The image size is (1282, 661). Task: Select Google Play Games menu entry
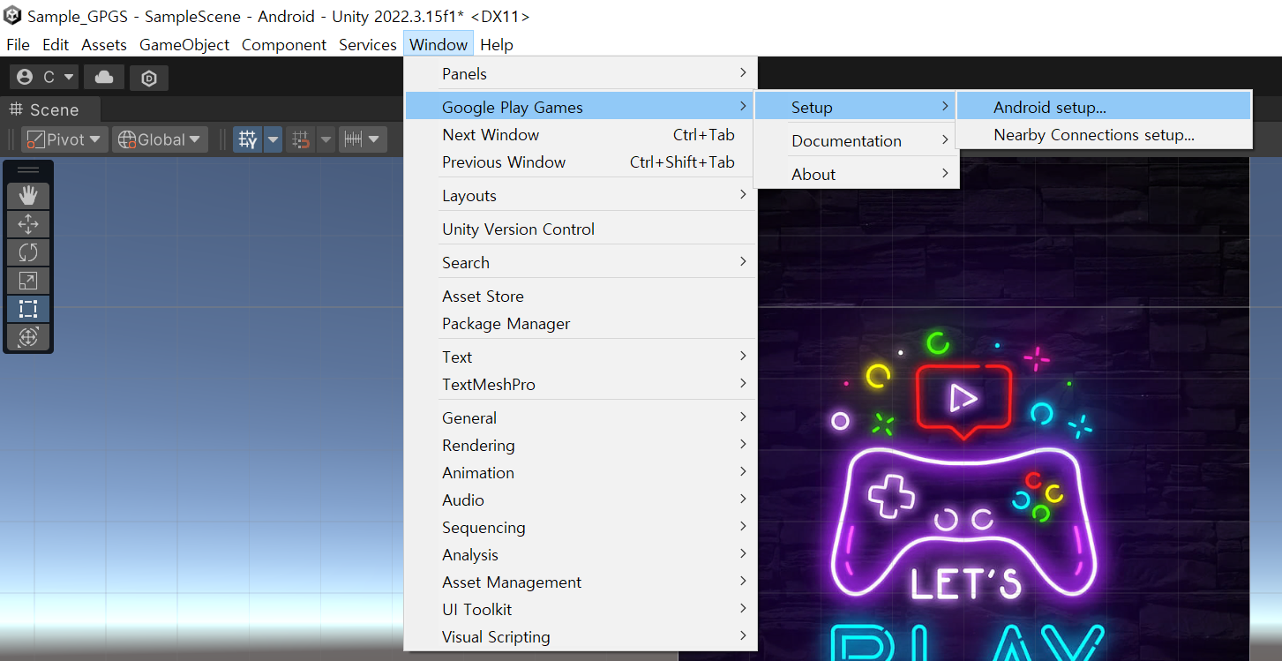[581, 107]
